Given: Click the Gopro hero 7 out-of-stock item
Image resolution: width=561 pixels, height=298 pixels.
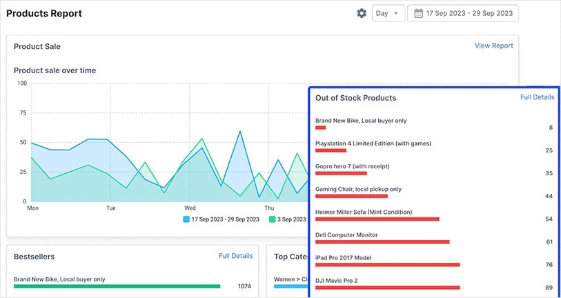Looking at the screenshot, I should pos(353,166).
